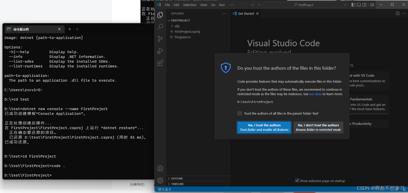Screen dimensions: 408x193
Task: Select the command prompt terminal tab
Action: (x=34, y=29)
